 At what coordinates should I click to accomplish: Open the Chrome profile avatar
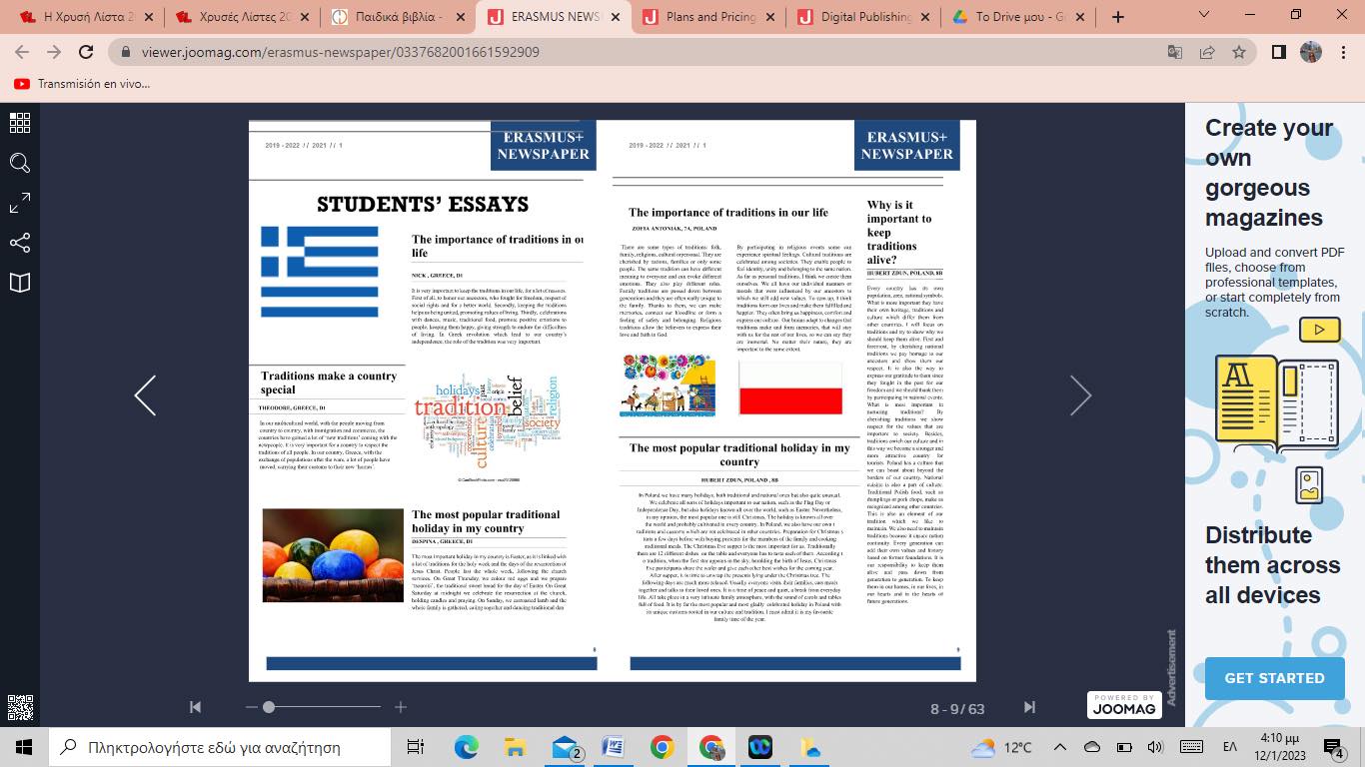pos(1310,52)
